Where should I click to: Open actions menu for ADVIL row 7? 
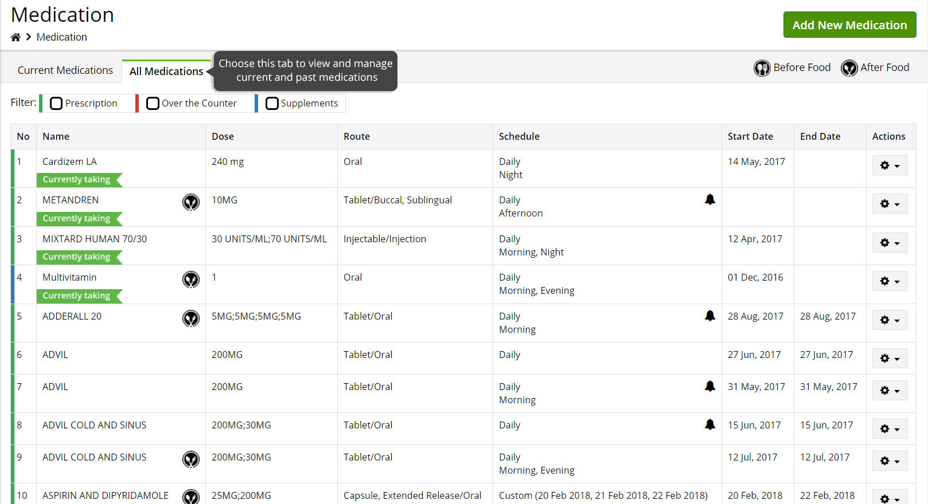[890, 391]
